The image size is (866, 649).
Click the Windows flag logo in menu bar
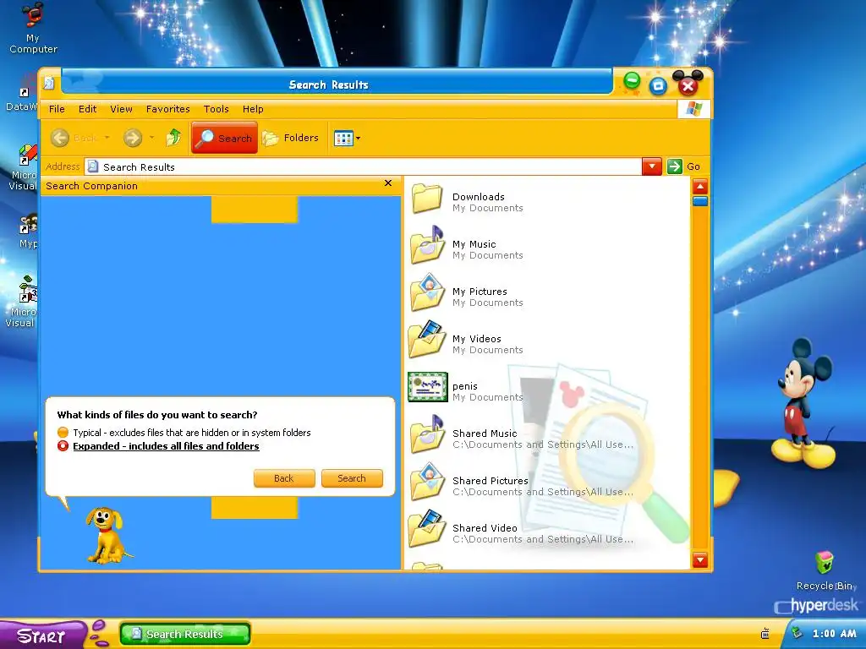[x=693, y=109]
